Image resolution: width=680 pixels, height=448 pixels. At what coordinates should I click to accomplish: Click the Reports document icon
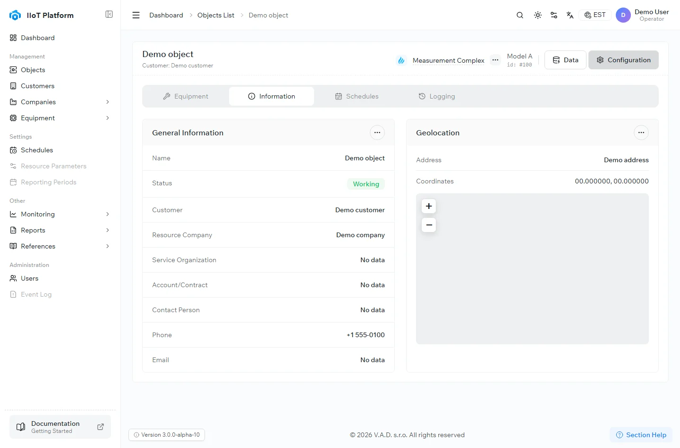click(13, 230)
